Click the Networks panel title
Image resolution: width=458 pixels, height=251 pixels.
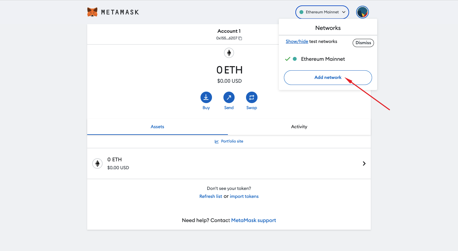coord(328,28)
